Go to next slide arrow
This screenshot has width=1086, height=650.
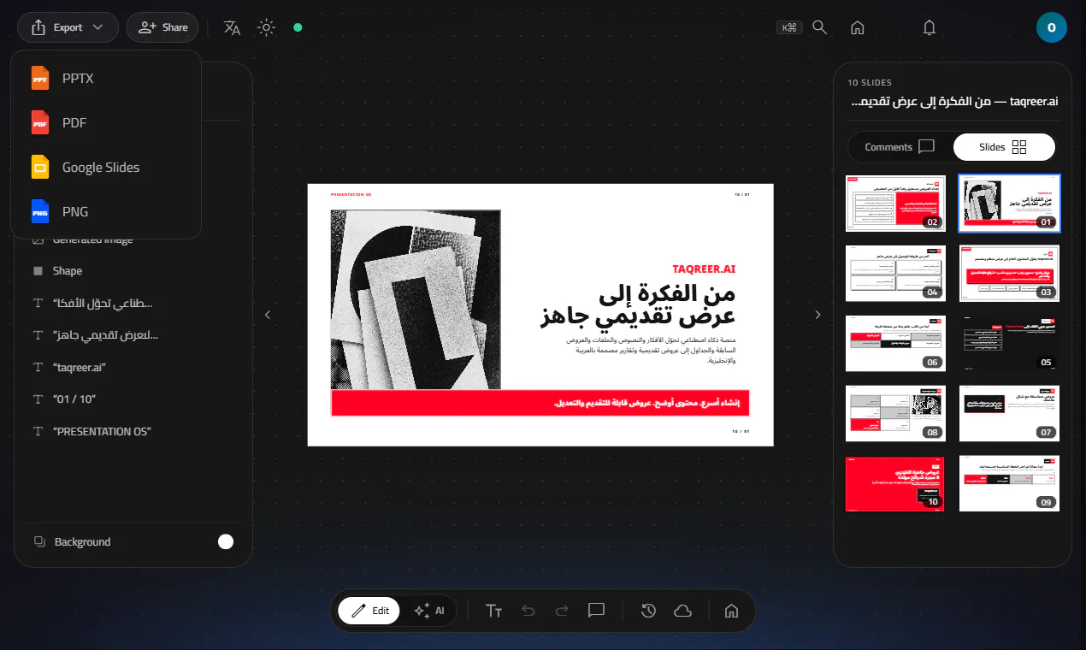coord(817,315)
